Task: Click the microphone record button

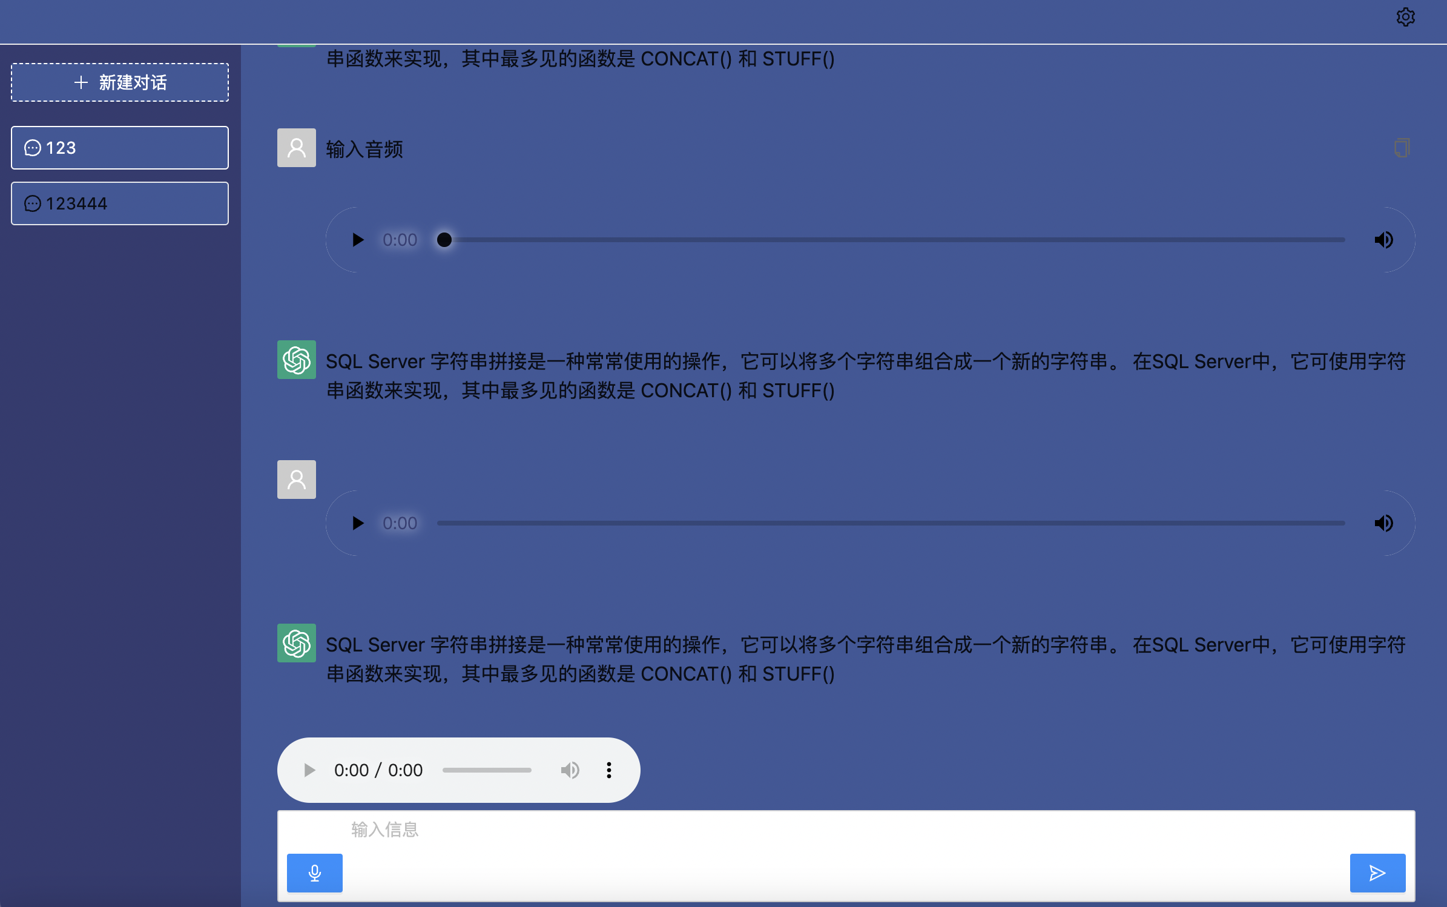Action: click(314, 872)
